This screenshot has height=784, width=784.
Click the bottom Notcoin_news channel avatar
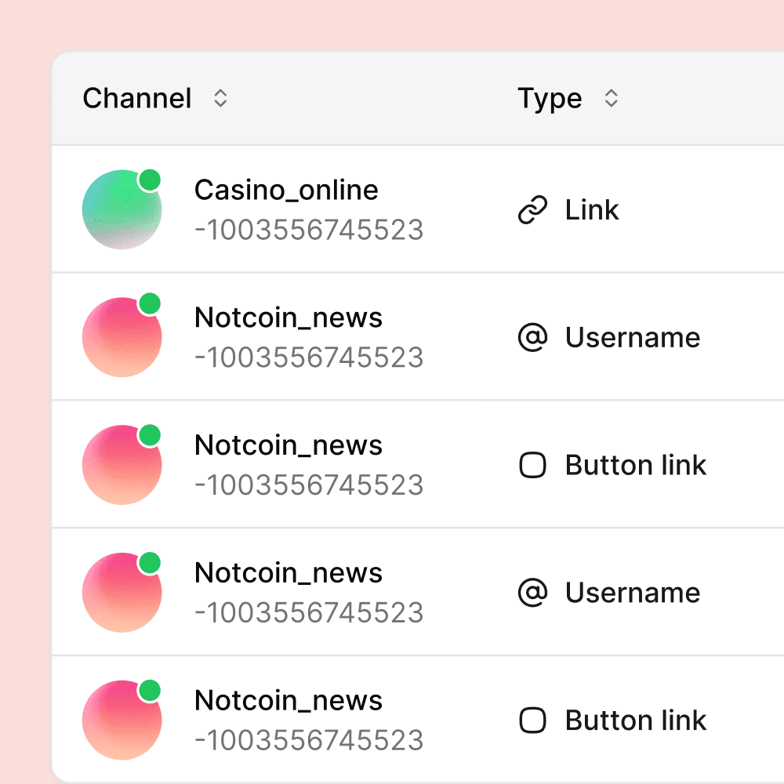click(x=122, y=720)
